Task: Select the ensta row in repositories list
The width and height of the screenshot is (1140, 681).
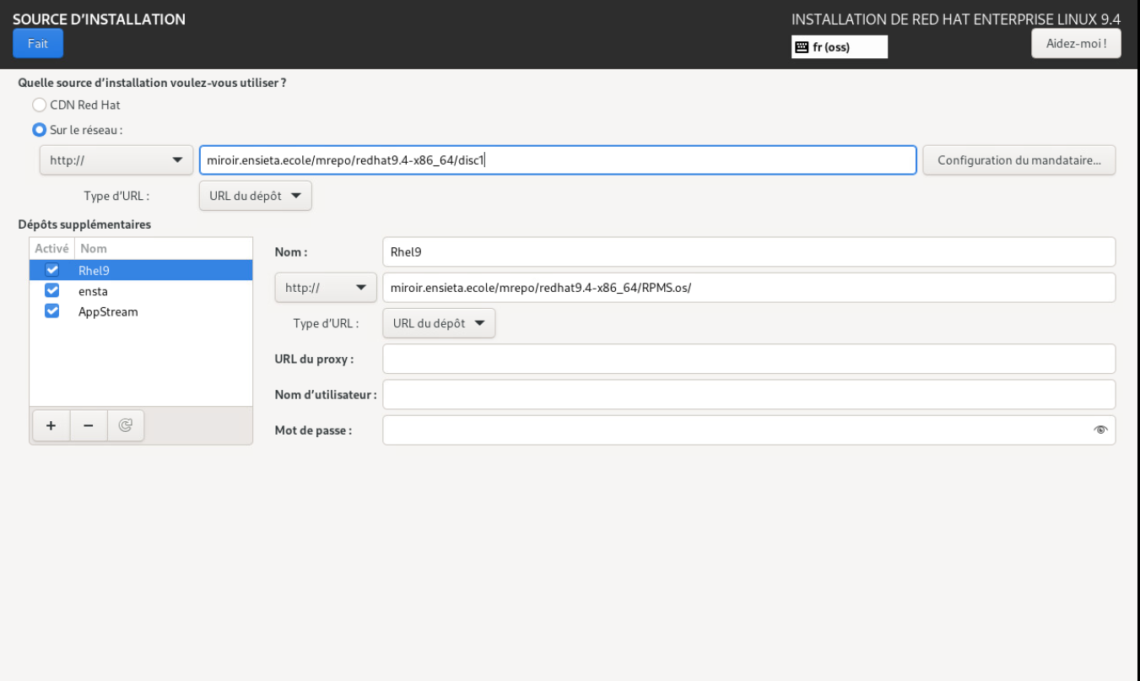Action: click(x=141, y=290)
